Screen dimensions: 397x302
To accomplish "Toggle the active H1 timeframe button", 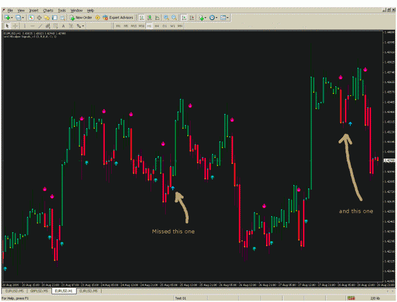I will click(x=149, y=26).
